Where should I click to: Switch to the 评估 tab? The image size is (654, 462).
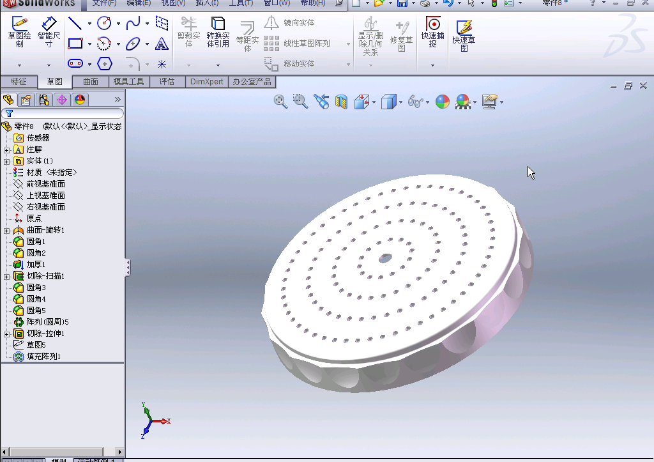click(167, 81)
